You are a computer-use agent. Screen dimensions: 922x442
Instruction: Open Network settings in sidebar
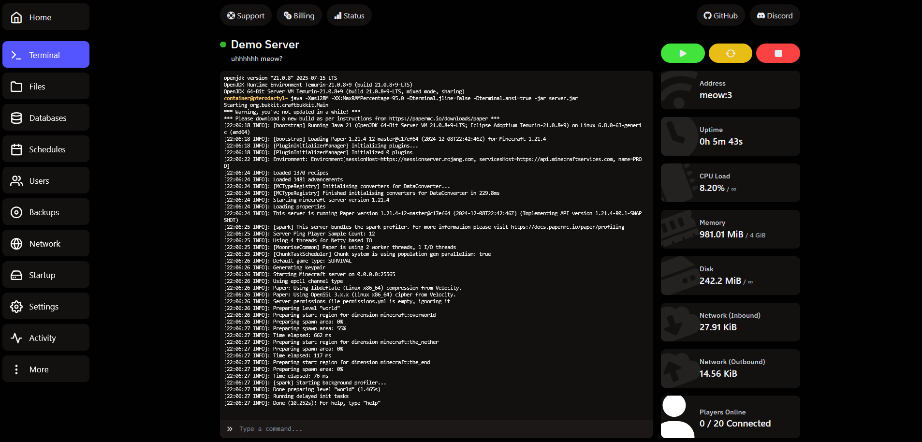click(x=46, y=244)
